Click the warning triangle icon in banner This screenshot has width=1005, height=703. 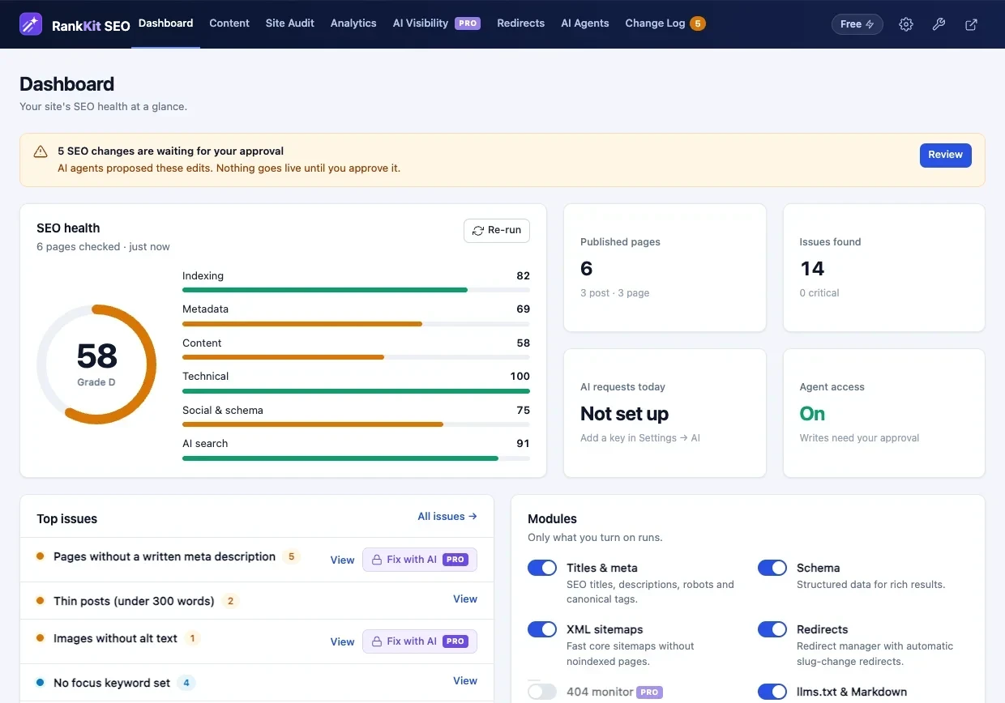[41, 152]
